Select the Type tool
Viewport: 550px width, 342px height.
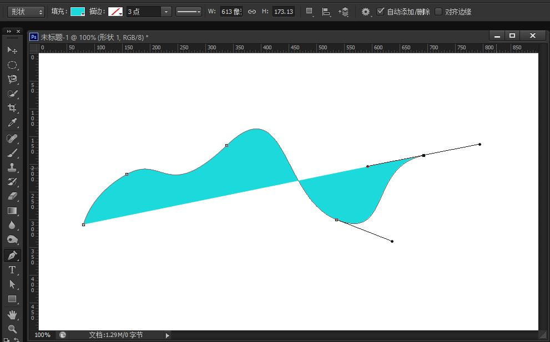(x=12, y=270)
